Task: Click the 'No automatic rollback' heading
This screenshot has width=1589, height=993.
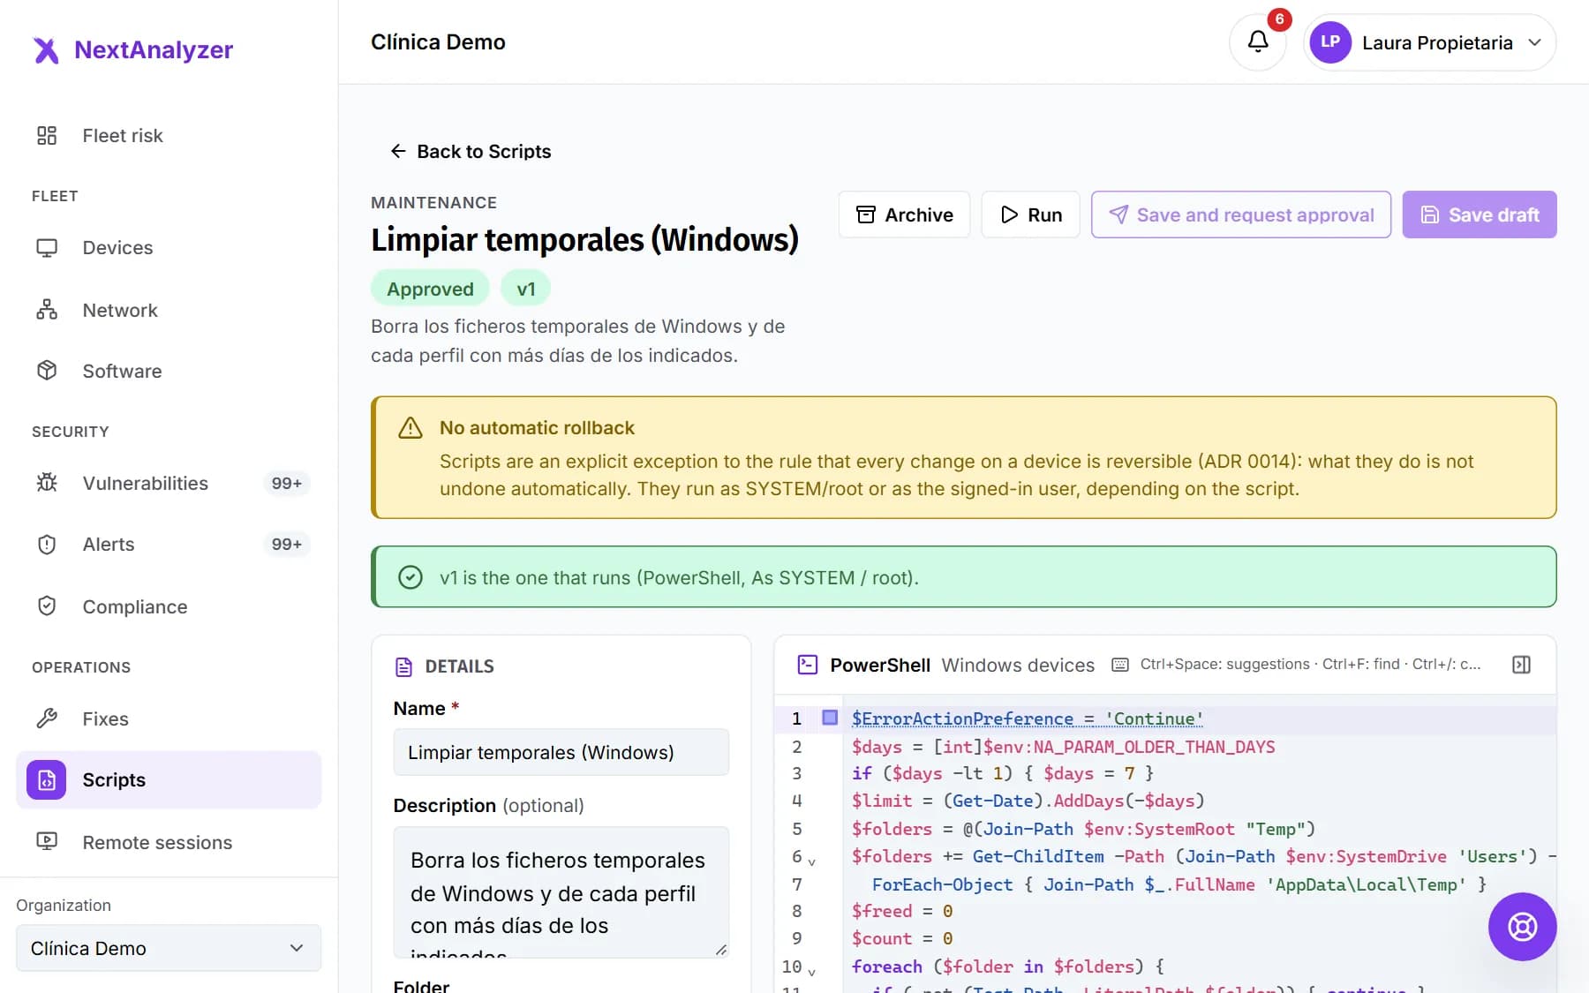Action: [x=537, y=428]
